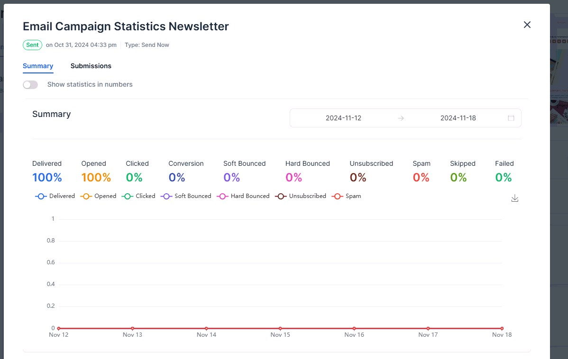568x359 pixels.
Task: Click the Opened 100% statistic
Action: tap(96, 178)
